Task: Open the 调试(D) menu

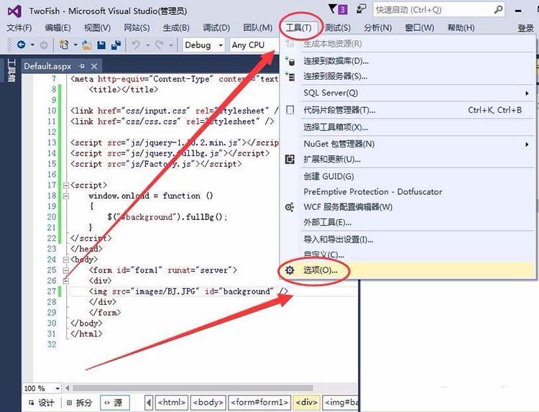Action: pyautogui.click(x=216, y=27)
